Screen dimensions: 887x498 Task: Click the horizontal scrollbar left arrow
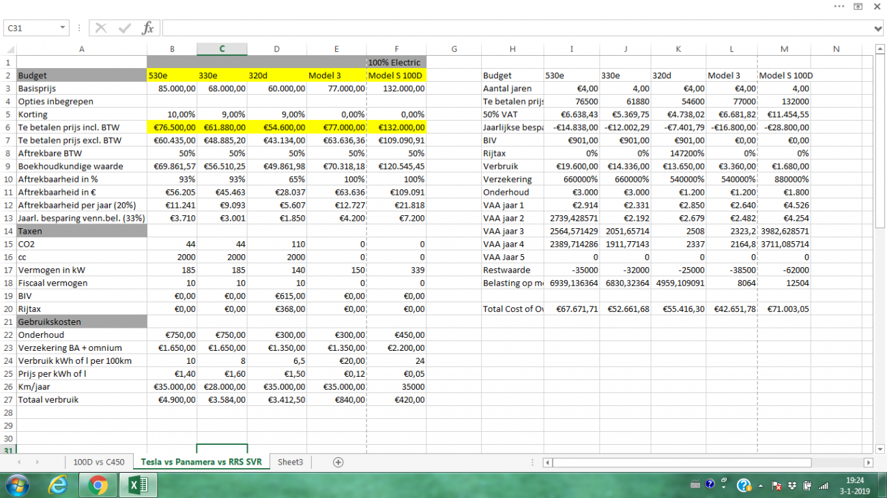[x=547, y=463]
